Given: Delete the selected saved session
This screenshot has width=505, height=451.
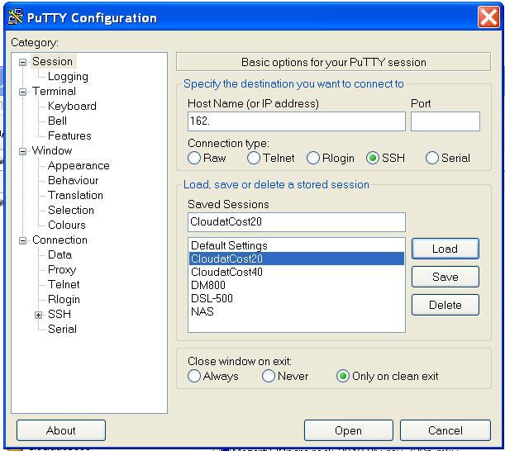Looking at the screenshot, I should coord(445,305).
